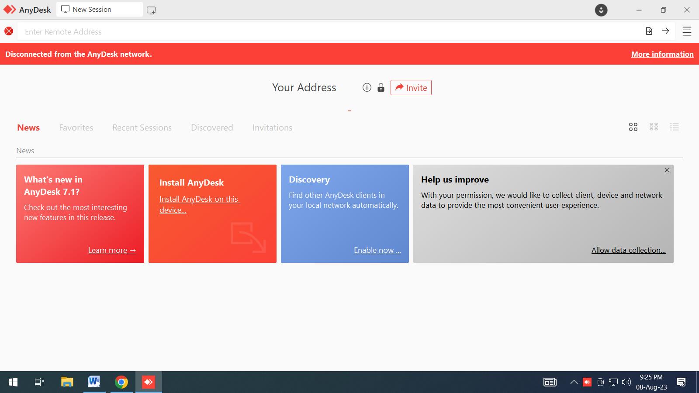Open the Recent Sessions tab

click(x=142, y=128)
